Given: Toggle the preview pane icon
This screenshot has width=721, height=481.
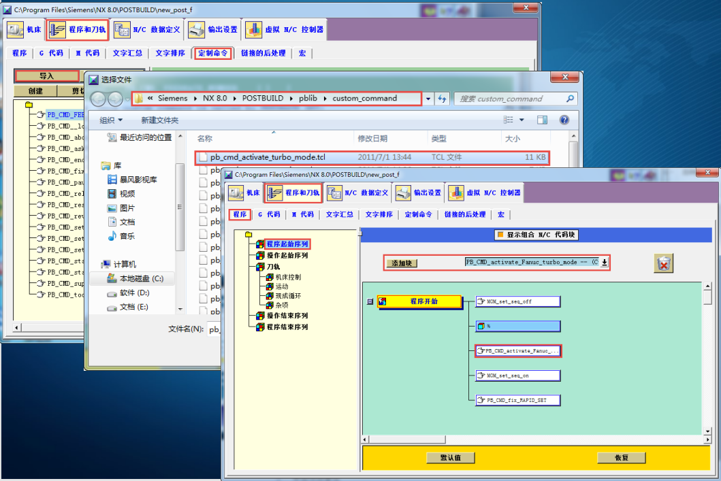Looking at the screenshot, I should pos(542,120).
